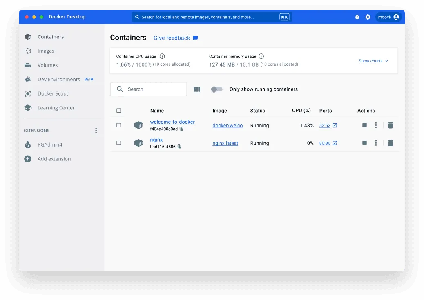Select Images in the sidebar
Viewport: 424px width, 300px height.
coord(45,51)
